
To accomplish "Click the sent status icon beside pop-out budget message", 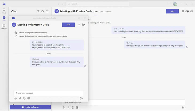I will pos(85,66).
